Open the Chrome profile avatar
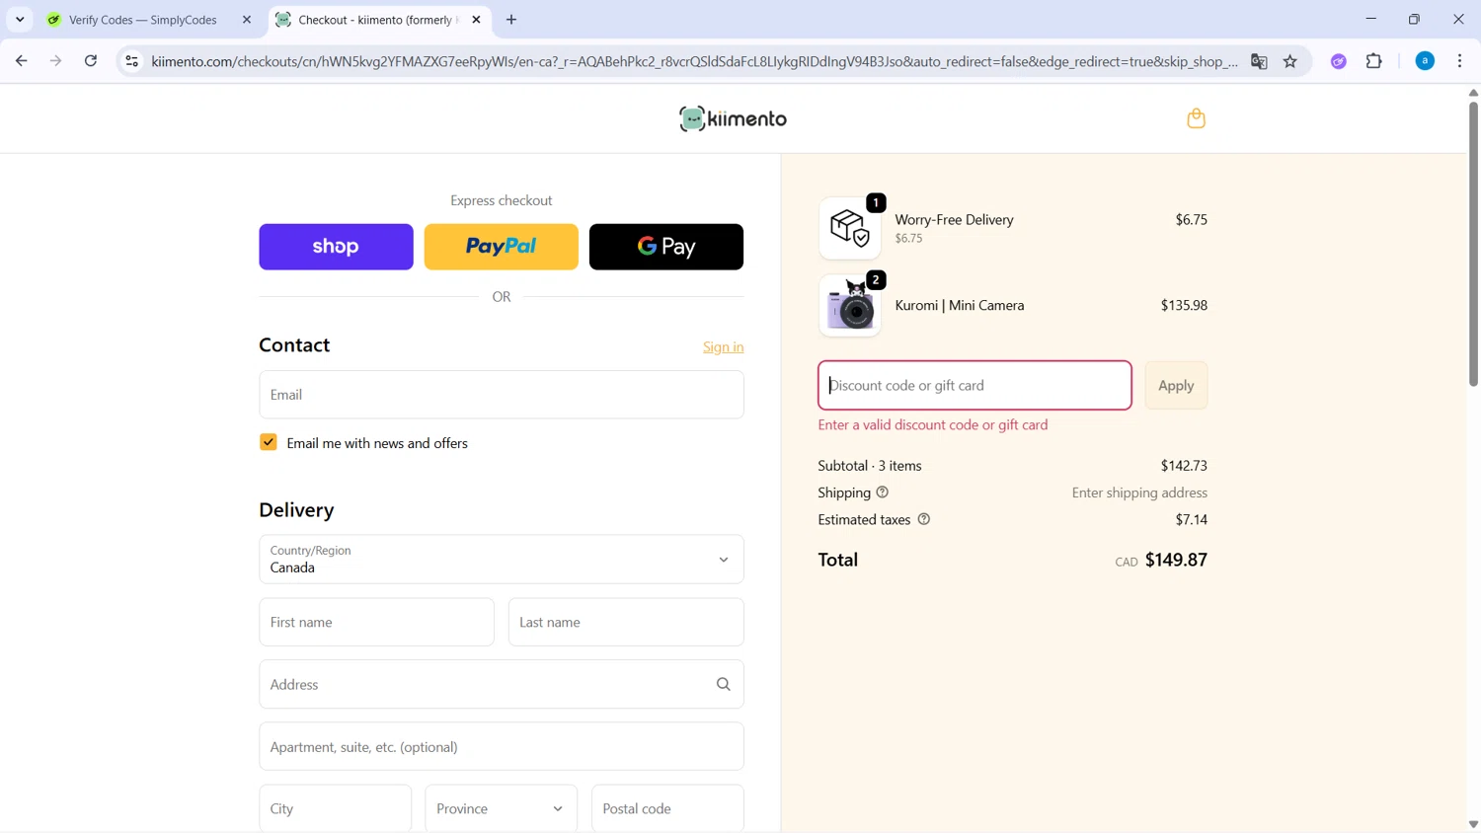Viewport: 1481px width, 833px height. pos(1425,61)
